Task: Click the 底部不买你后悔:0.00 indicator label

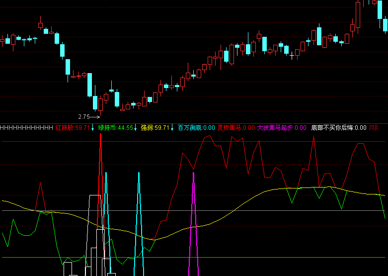Action: (x=339, y=128)
